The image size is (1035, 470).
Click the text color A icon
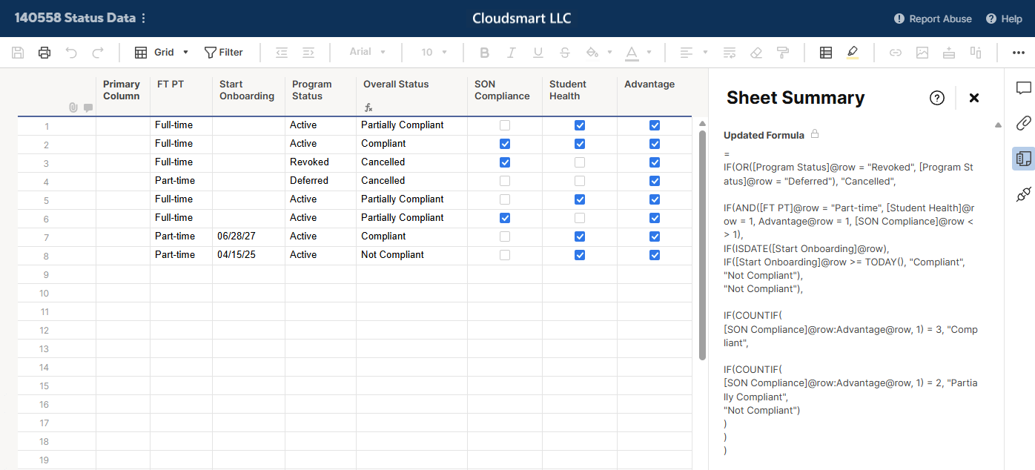pyautogui.click(x=632, y=53)
